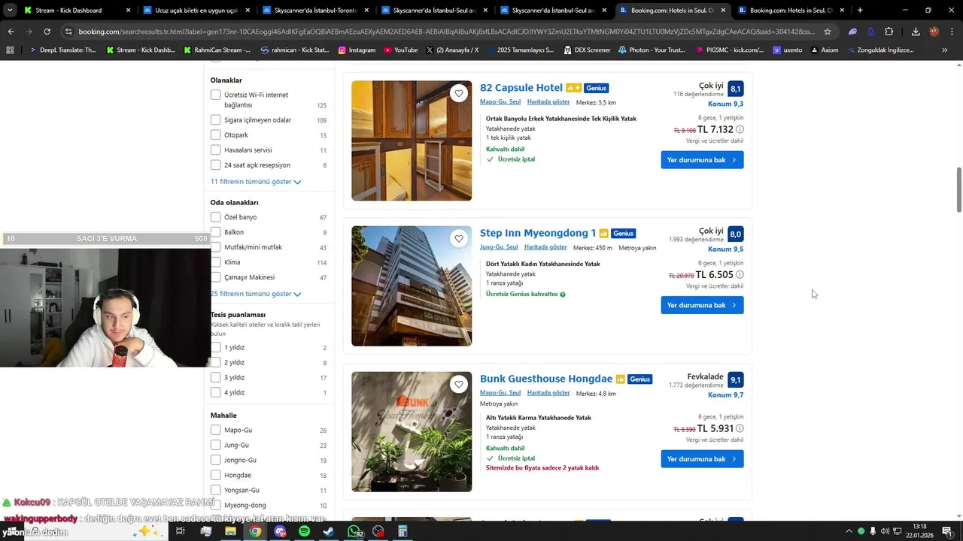Open File Explorer from the taskbar
This screenshot has height=541, width=963.
click(230, 531)
